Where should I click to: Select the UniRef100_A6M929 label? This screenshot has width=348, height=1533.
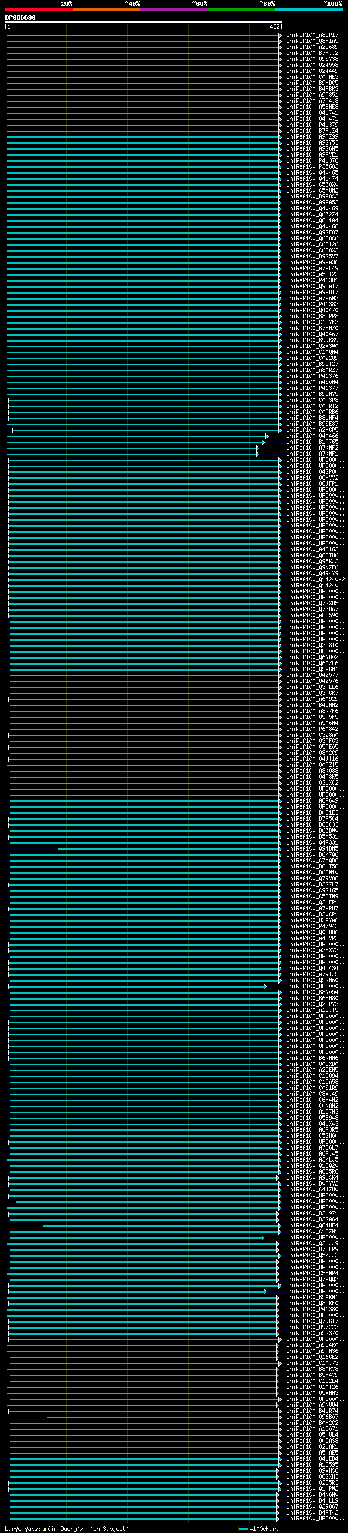pos(312,699)
